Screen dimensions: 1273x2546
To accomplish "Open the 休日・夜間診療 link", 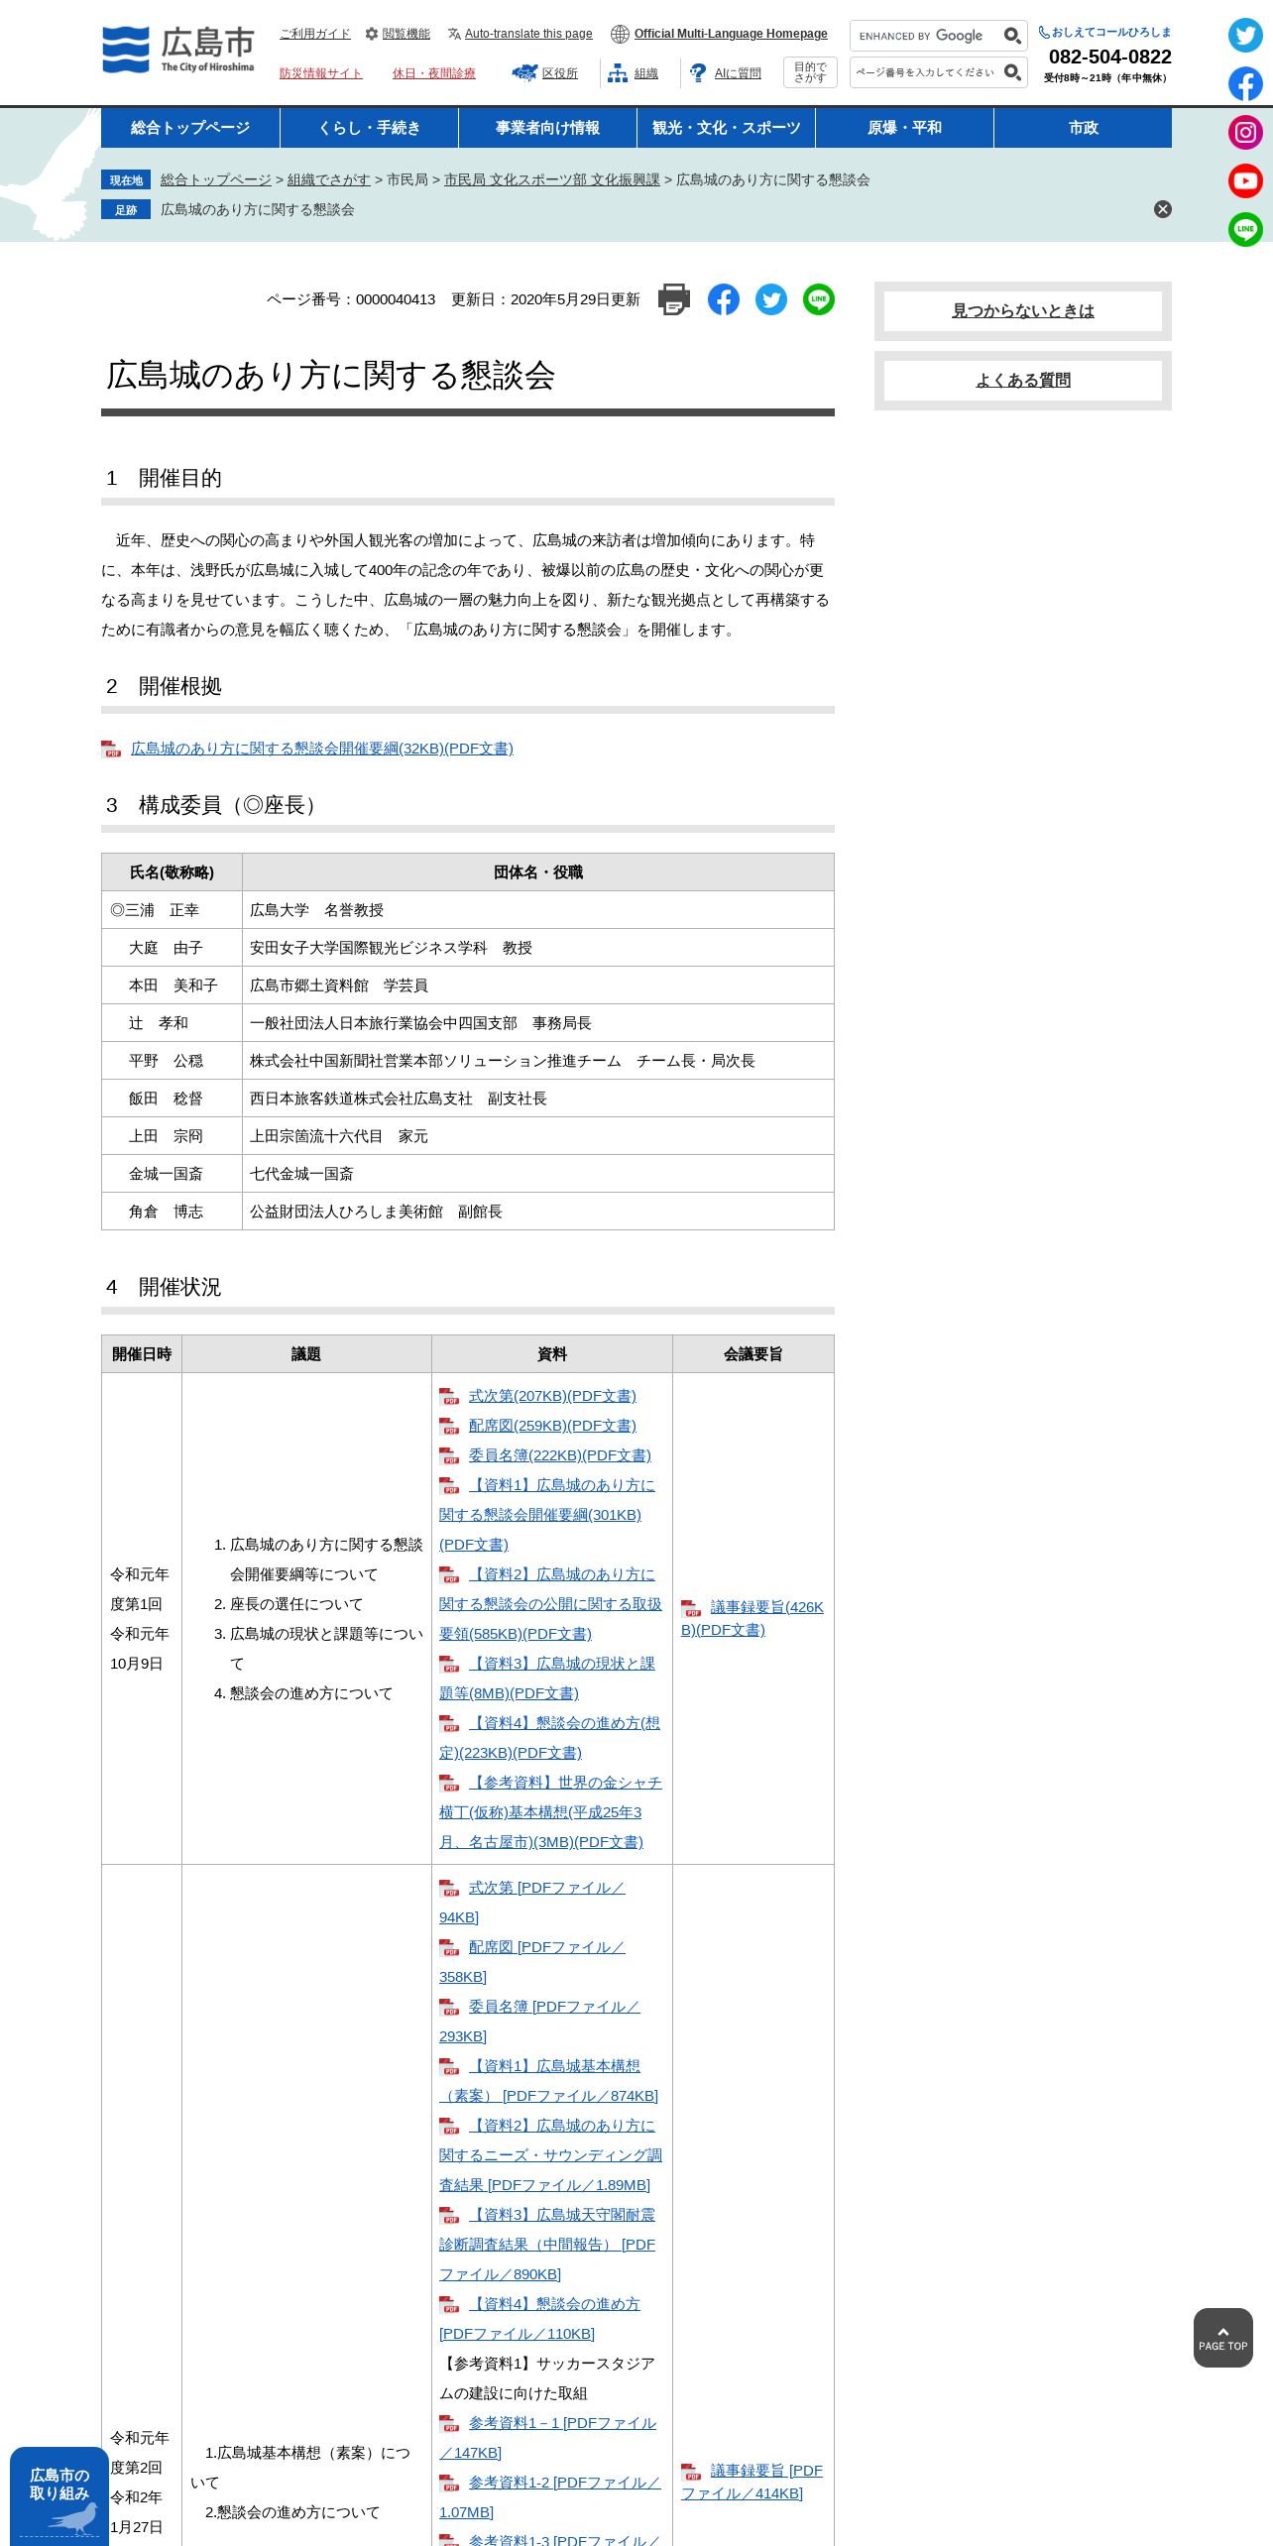I will (434, 73).
